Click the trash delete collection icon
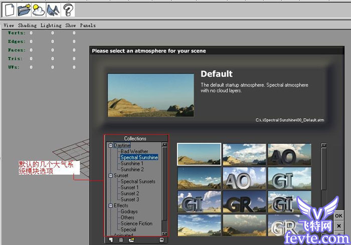The image size is (351, 245). (121, 240)
